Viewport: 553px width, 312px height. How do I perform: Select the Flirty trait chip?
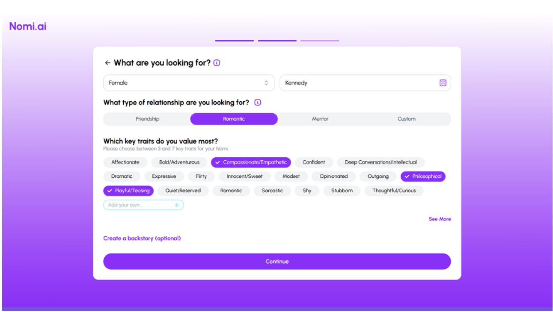point(201,177)
